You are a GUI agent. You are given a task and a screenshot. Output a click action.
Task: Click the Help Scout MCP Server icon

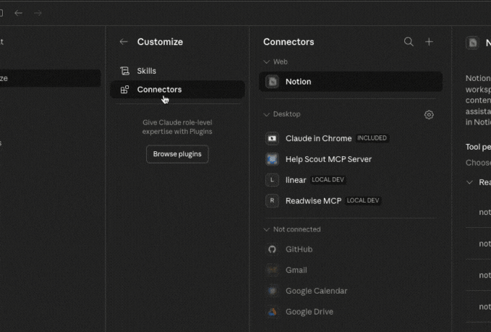point(272,159)
